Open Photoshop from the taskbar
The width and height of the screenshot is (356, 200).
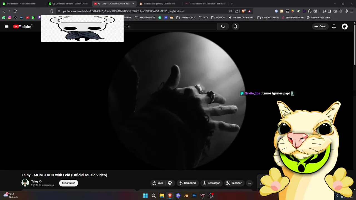pyautogui.click(x=195, y=196)
